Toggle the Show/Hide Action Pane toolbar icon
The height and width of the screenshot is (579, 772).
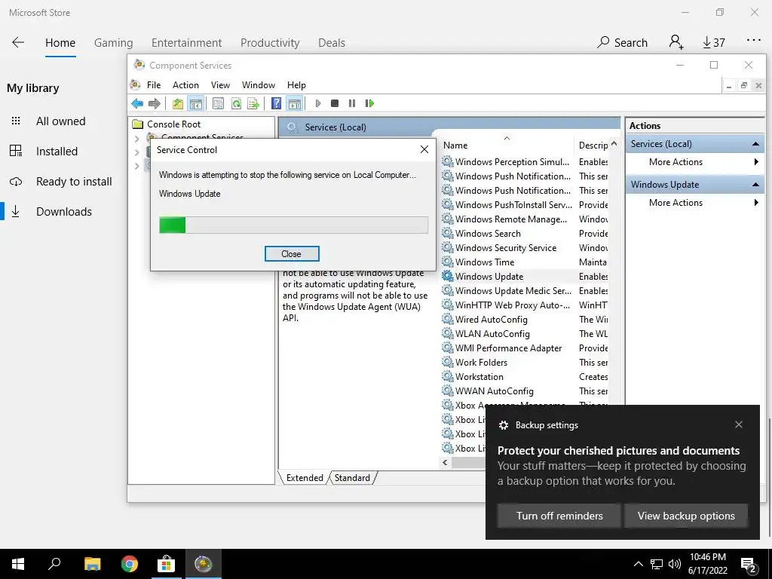pyautogui.click(x=295, y=103)
